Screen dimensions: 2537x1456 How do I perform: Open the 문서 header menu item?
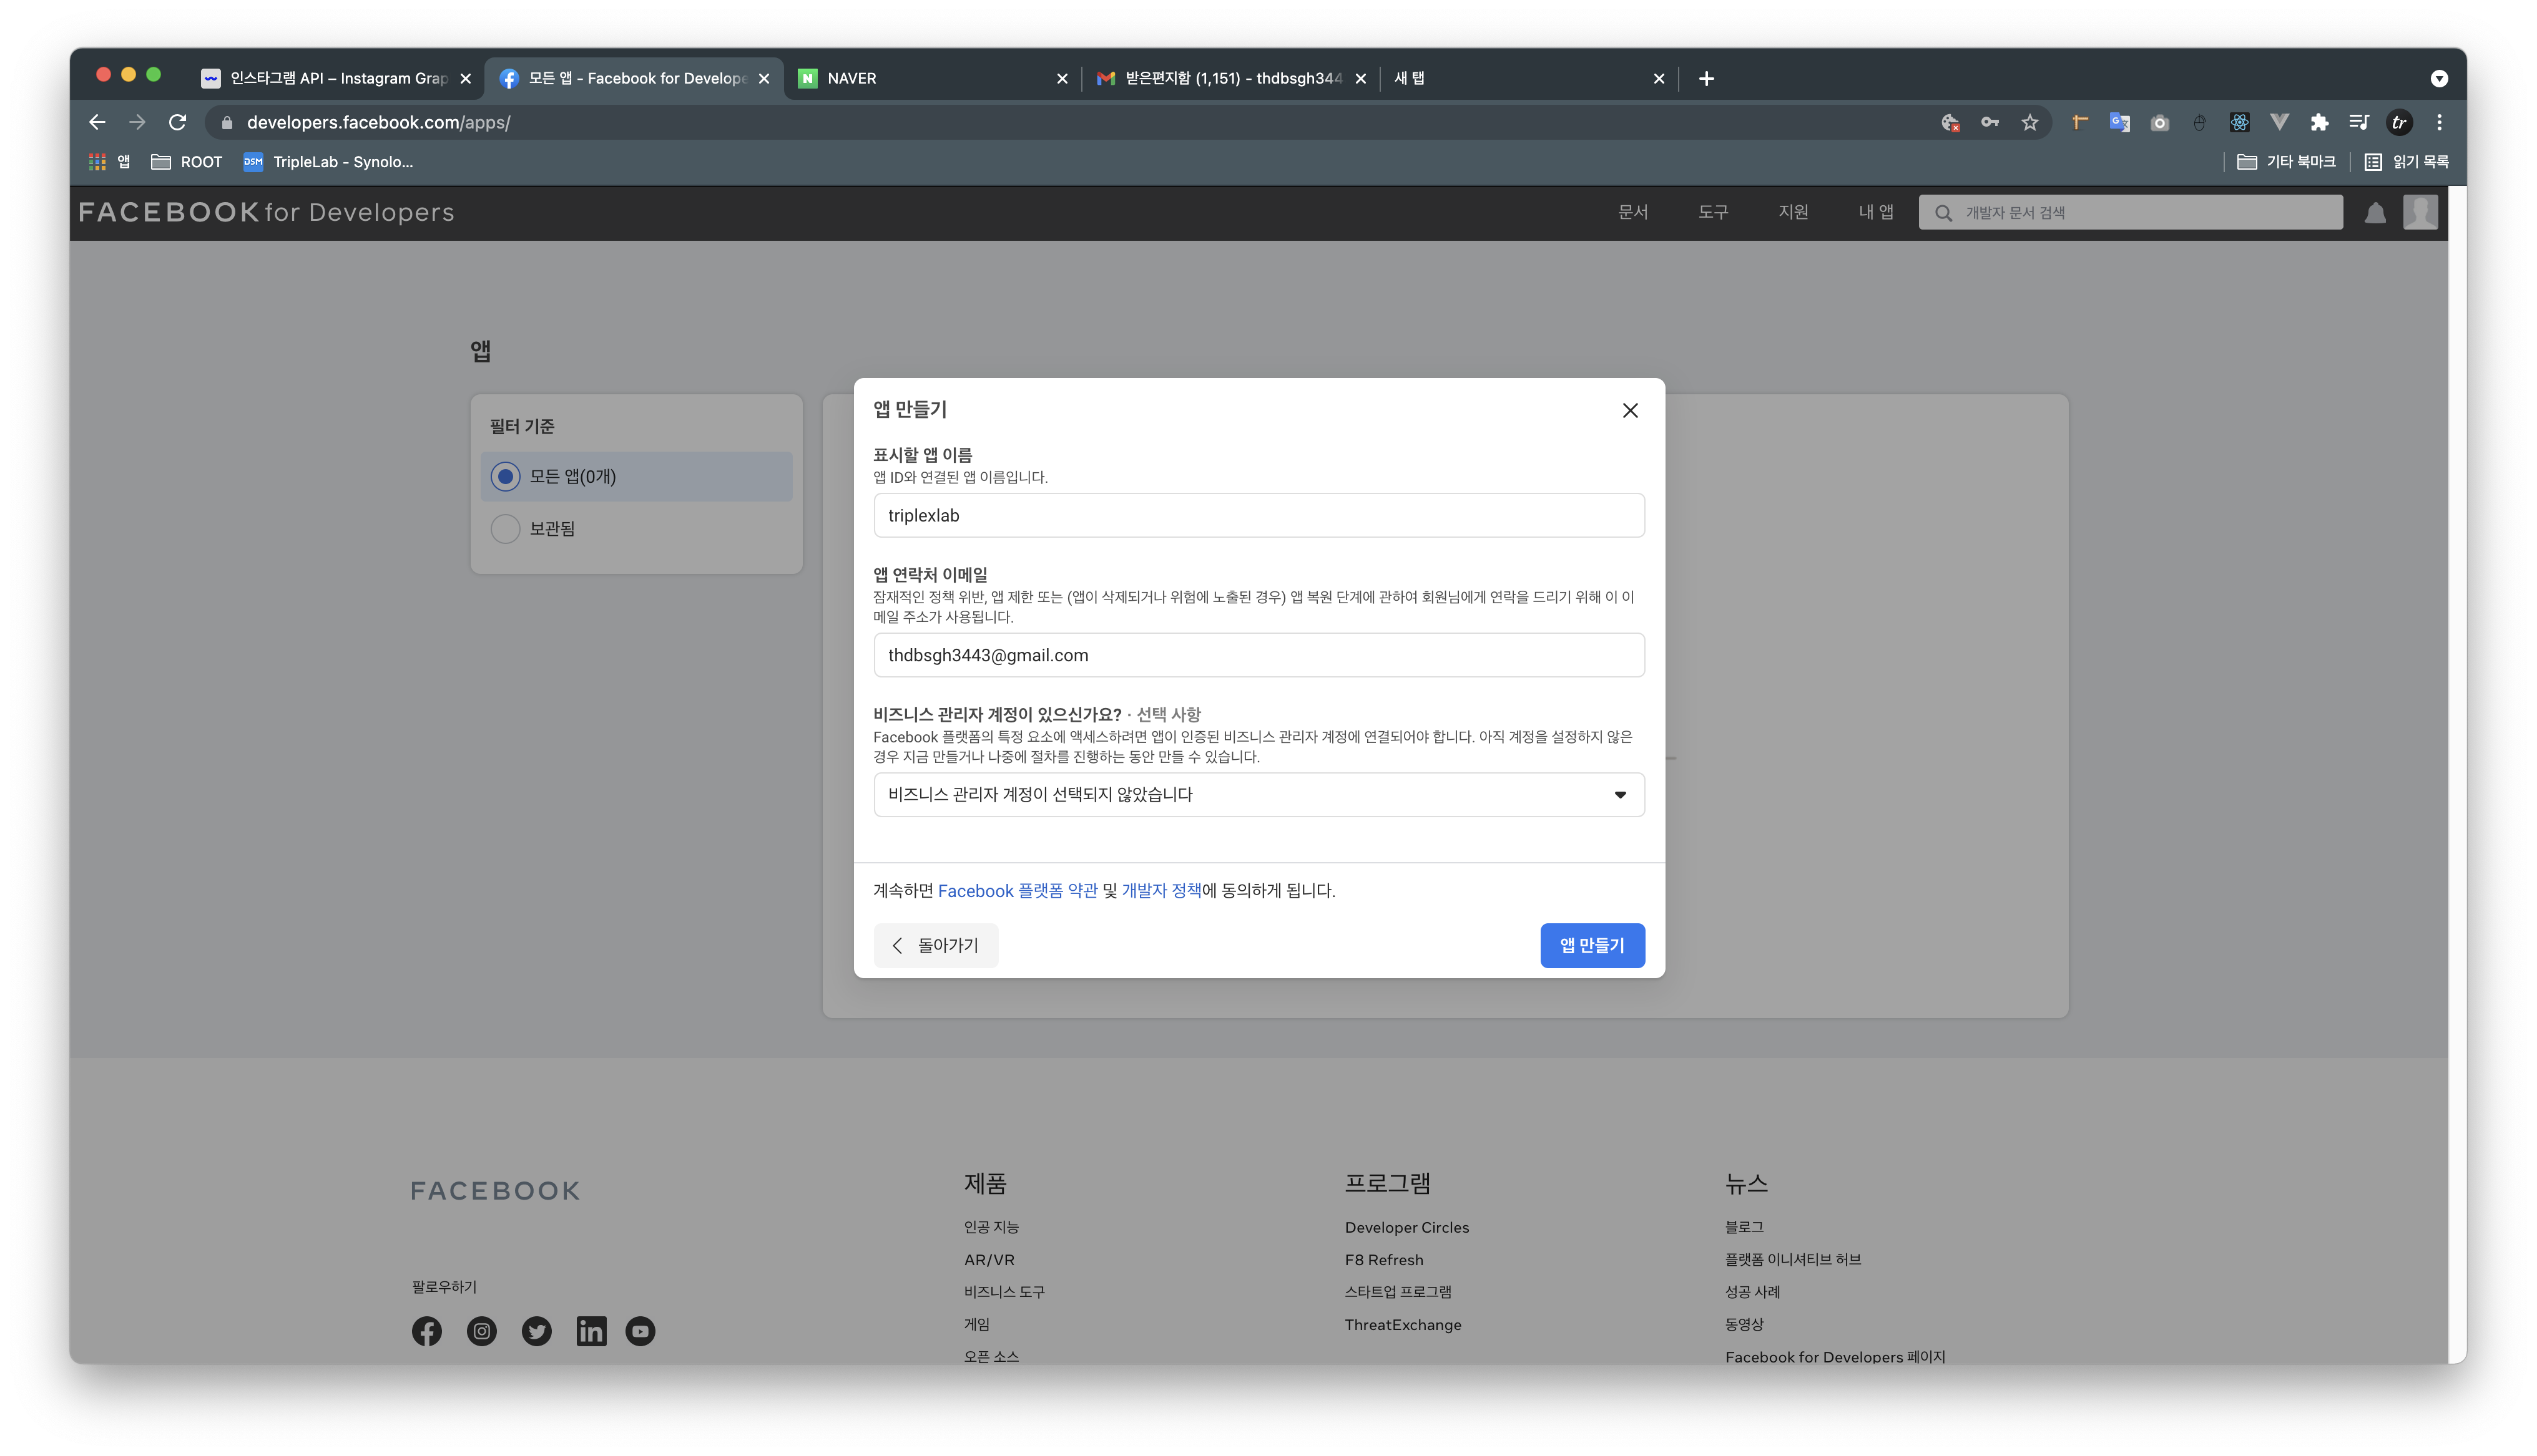point(1632,212)
